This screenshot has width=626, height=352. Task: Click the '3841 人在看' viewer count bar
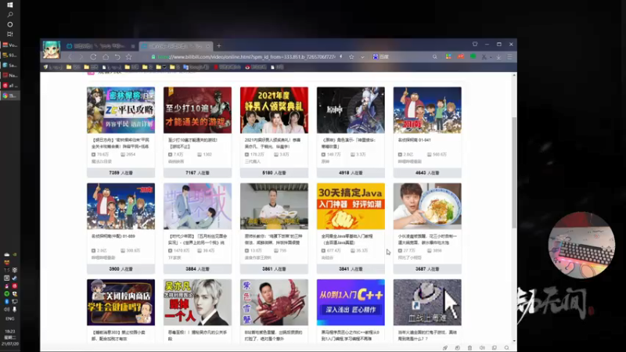coord(351,269)
